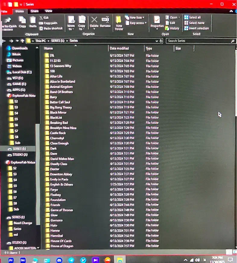Click Invert selection button
Viewport: 237px width, 263px height.
point(198,28)
